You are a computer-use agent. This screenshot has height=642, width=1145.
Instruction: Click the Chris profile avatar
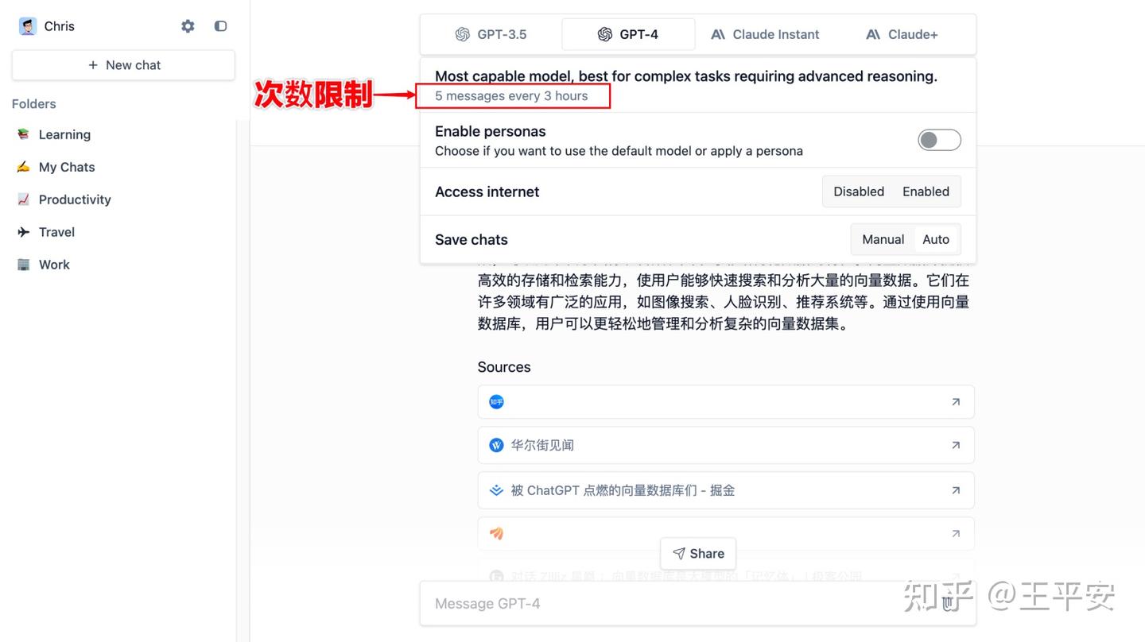tap(25, 25)
